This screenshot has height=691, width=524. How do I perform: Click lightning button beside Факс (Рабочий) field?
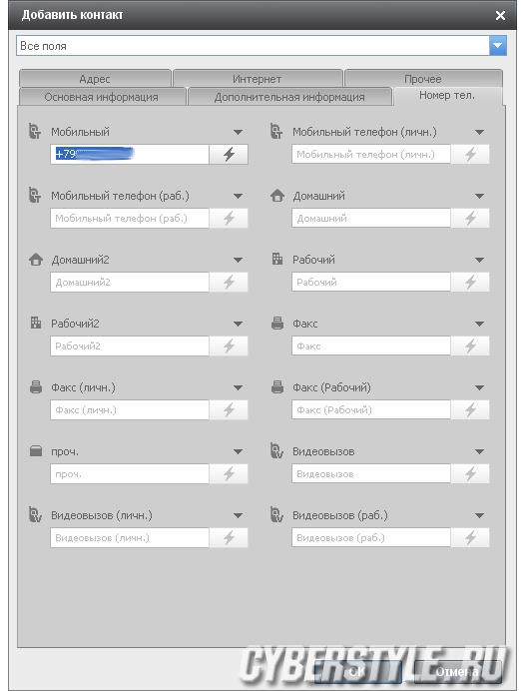[470, 409]
